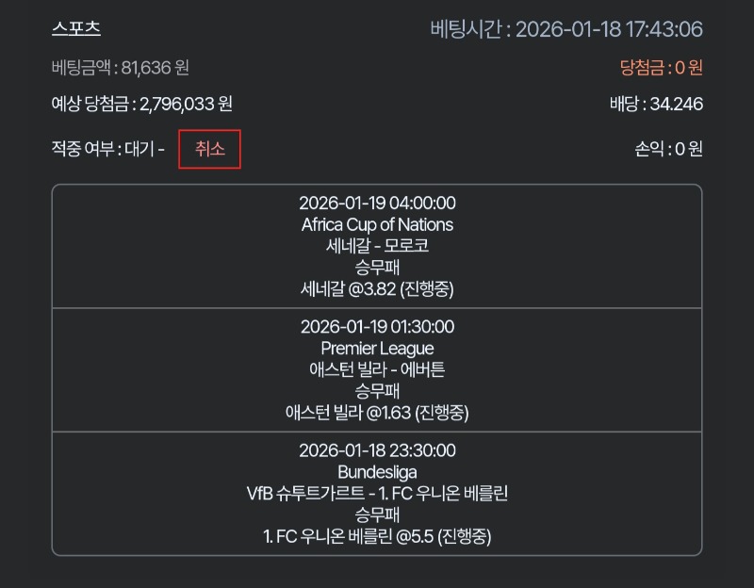
Task: Click the red 취소 cancel button
Action: click(x=209, y=149)
